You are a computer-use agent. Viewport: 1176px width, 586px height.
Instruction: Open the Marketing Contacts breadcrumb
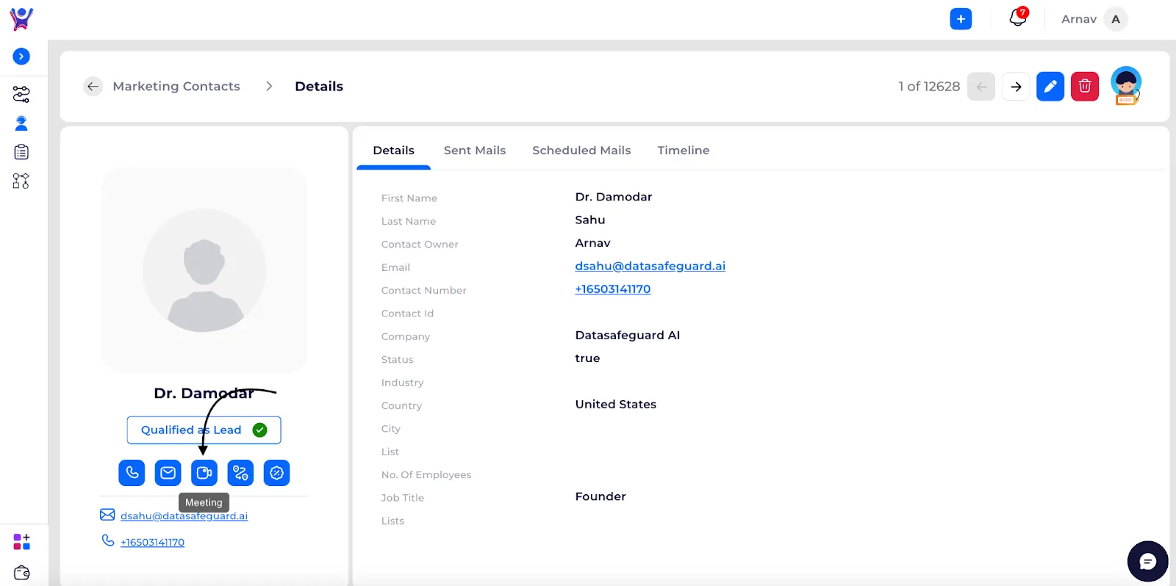coord(176,87)
